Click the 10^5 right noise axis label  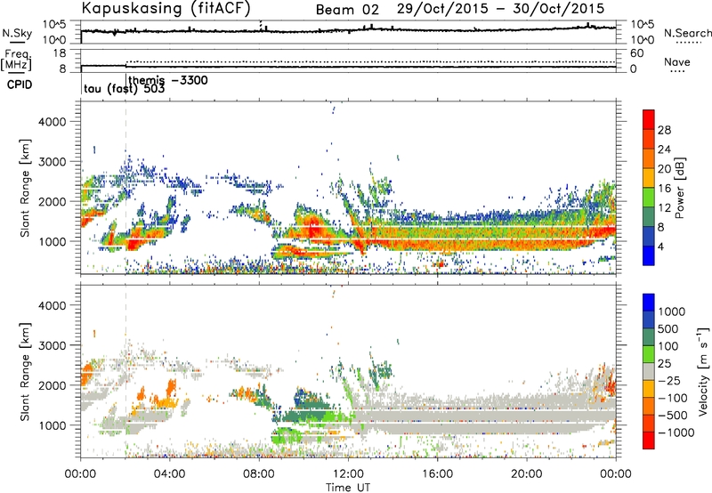coord(643,24)
